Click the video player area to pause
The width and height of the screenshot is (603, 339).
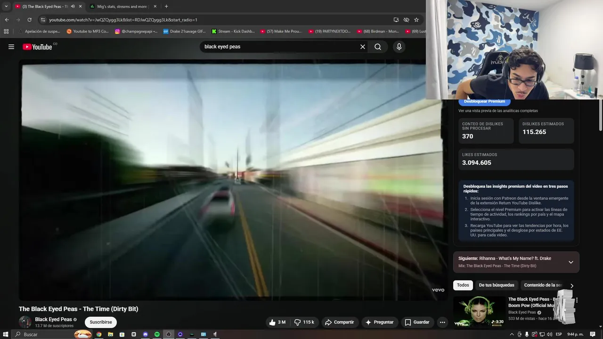coord(233,180)
